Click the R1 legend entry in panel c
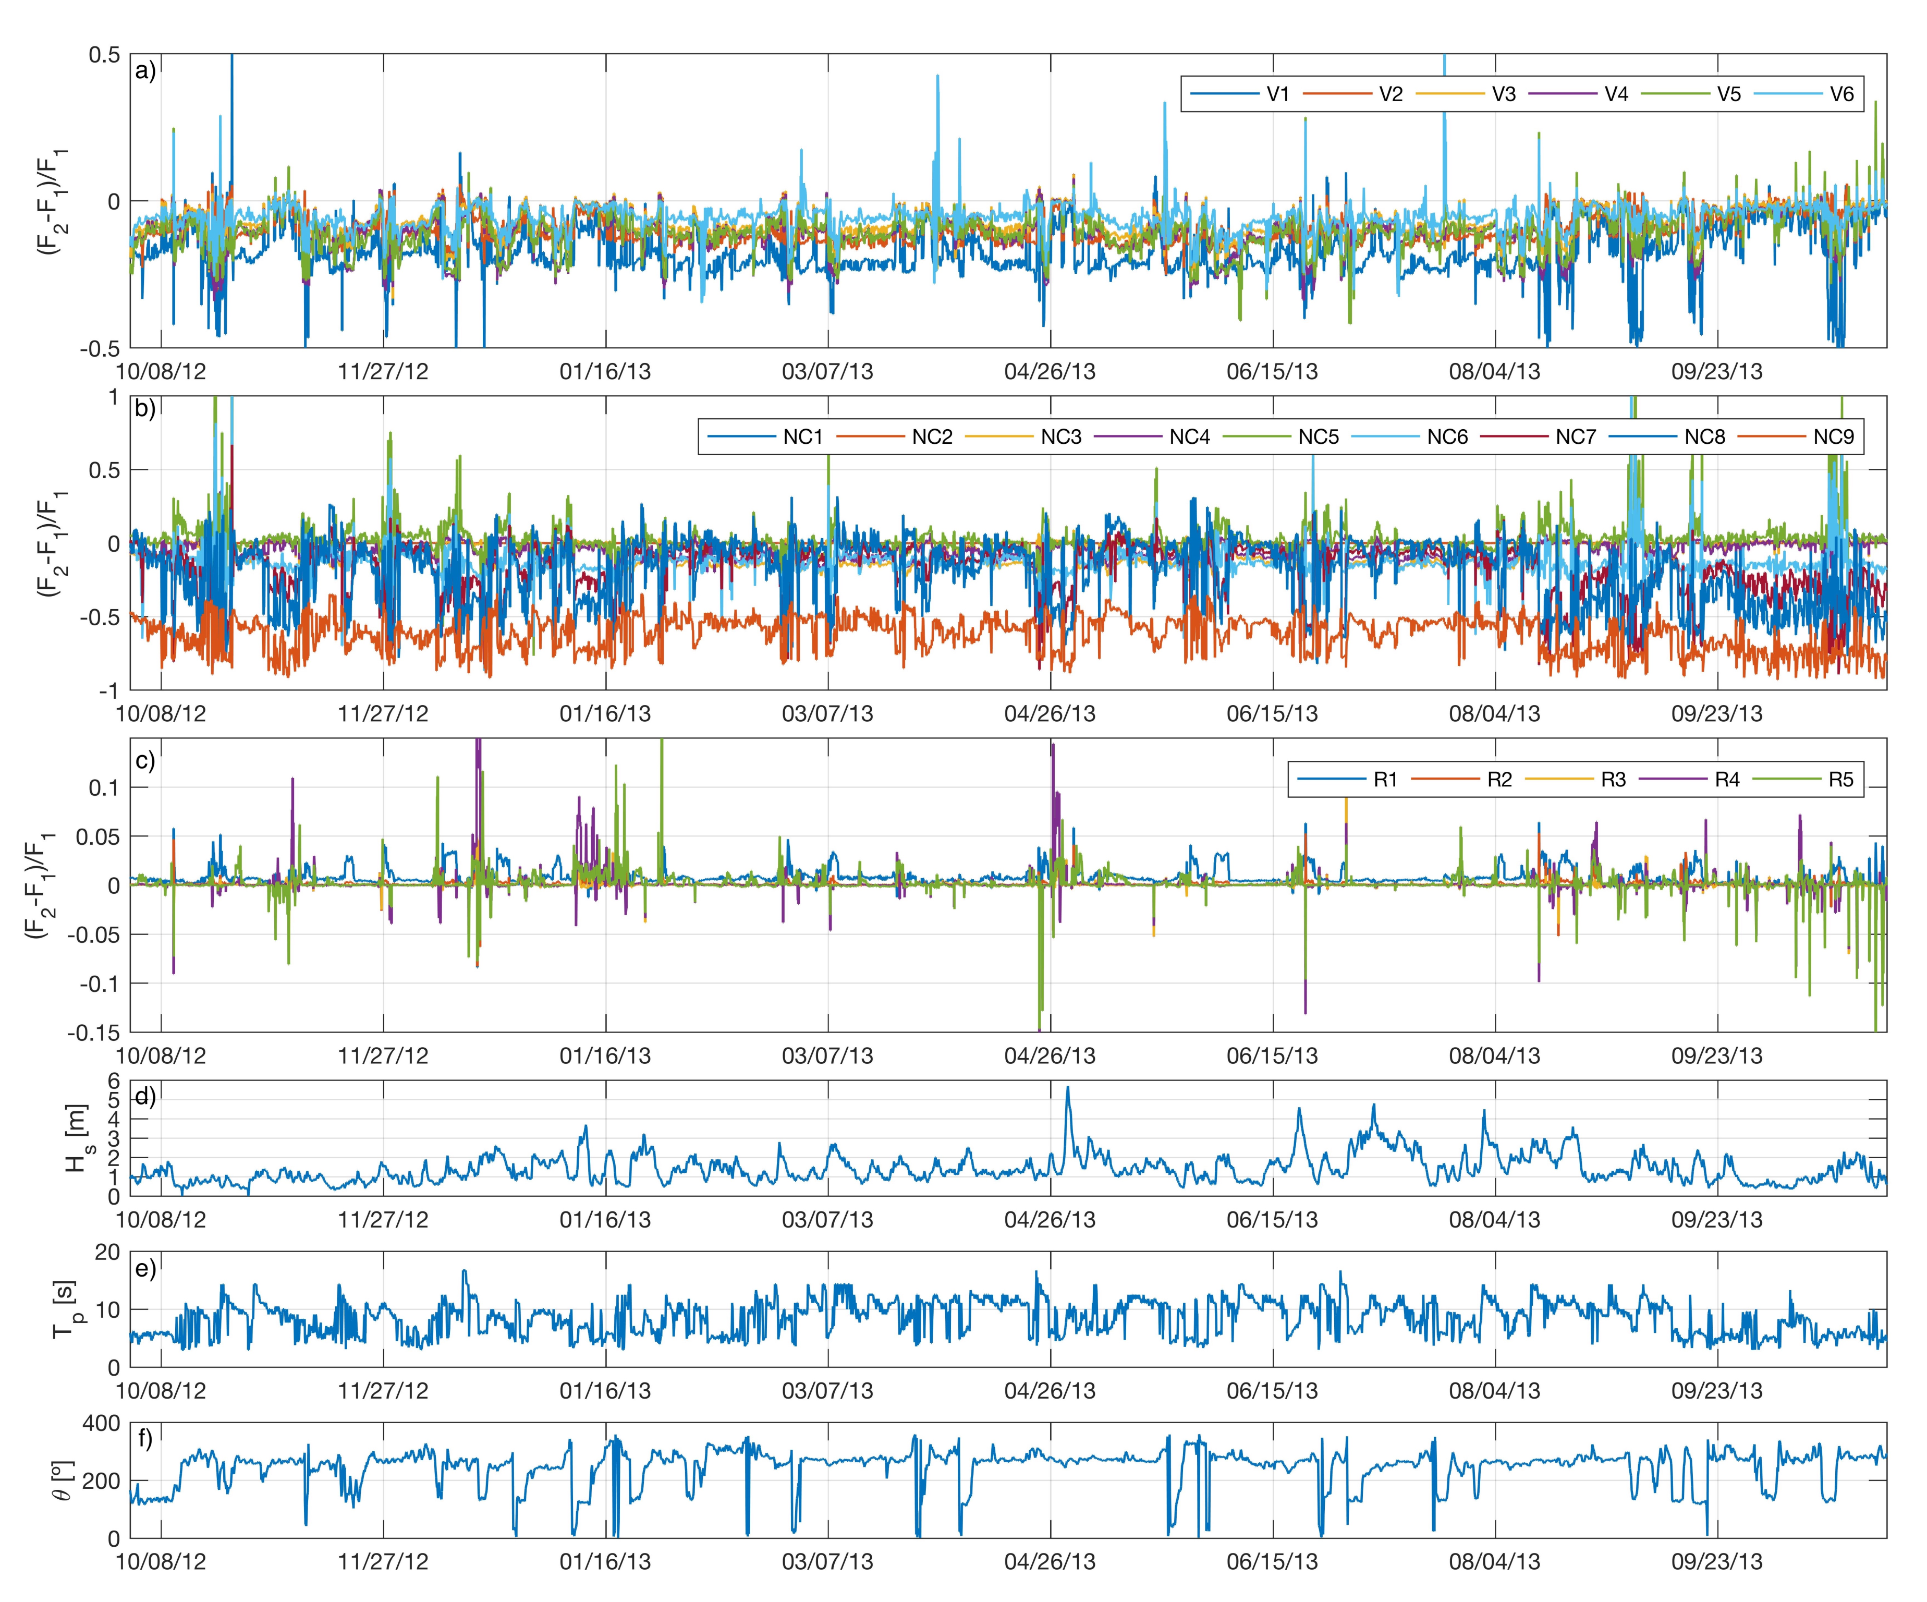This screenshot has height=1602, width=1927. [1385, 780]
